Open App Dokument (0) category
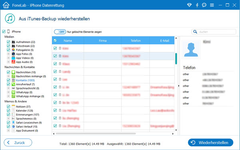The image size is (240, 150). click(x=27, y=130)
